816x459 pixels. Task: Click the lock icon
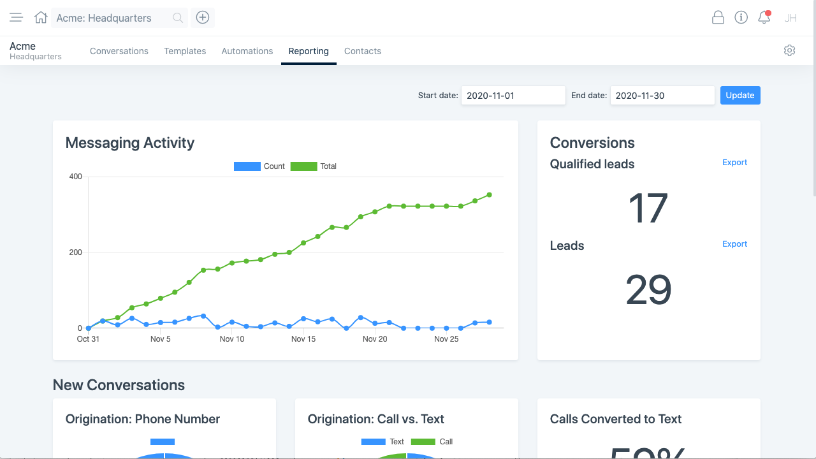tap(718, 18)
